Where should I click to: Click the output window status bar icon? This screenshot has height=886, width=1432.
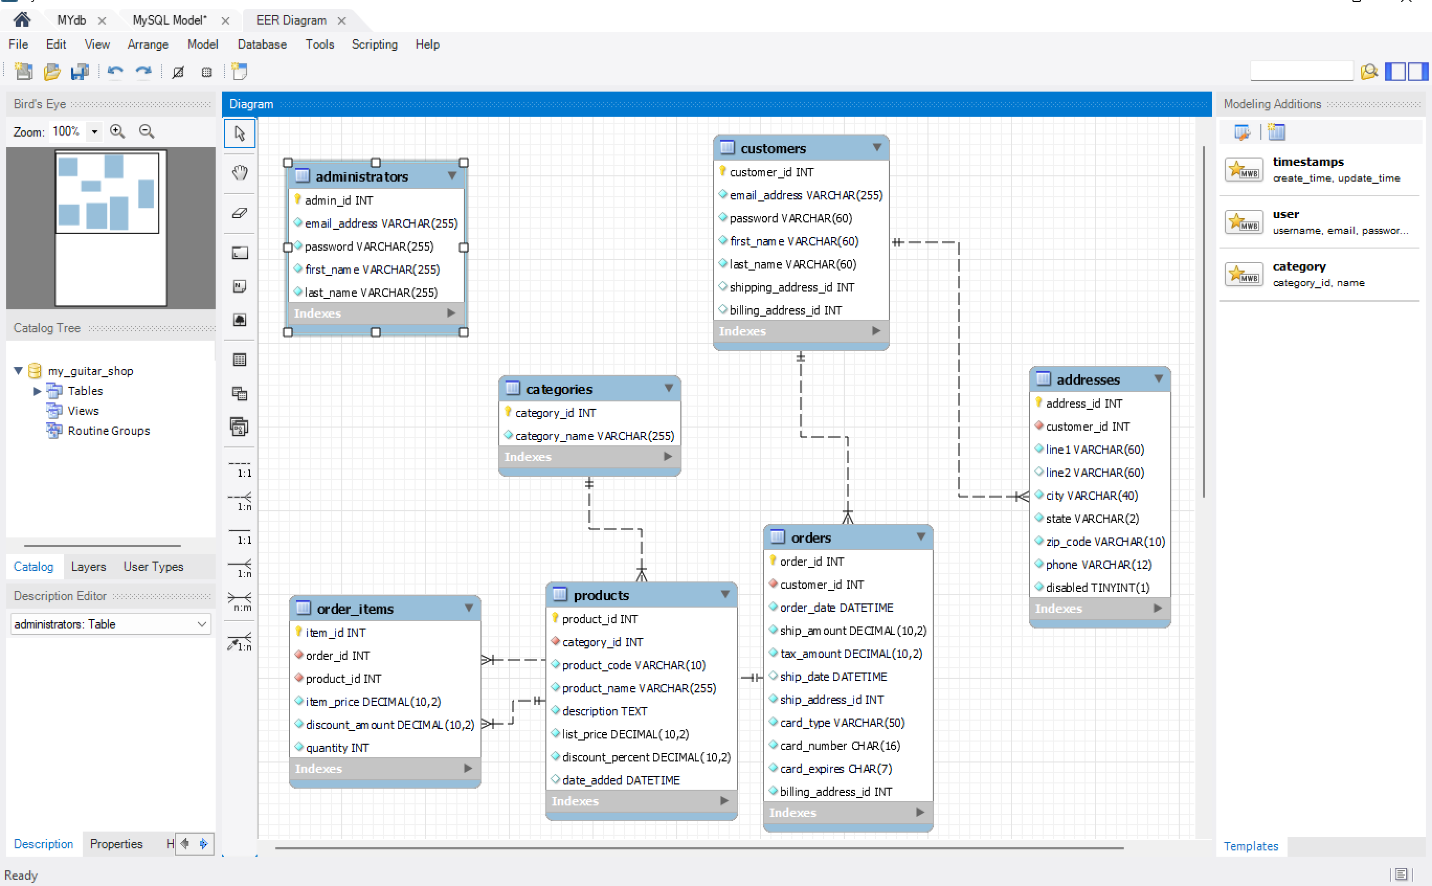point(1401,874)
